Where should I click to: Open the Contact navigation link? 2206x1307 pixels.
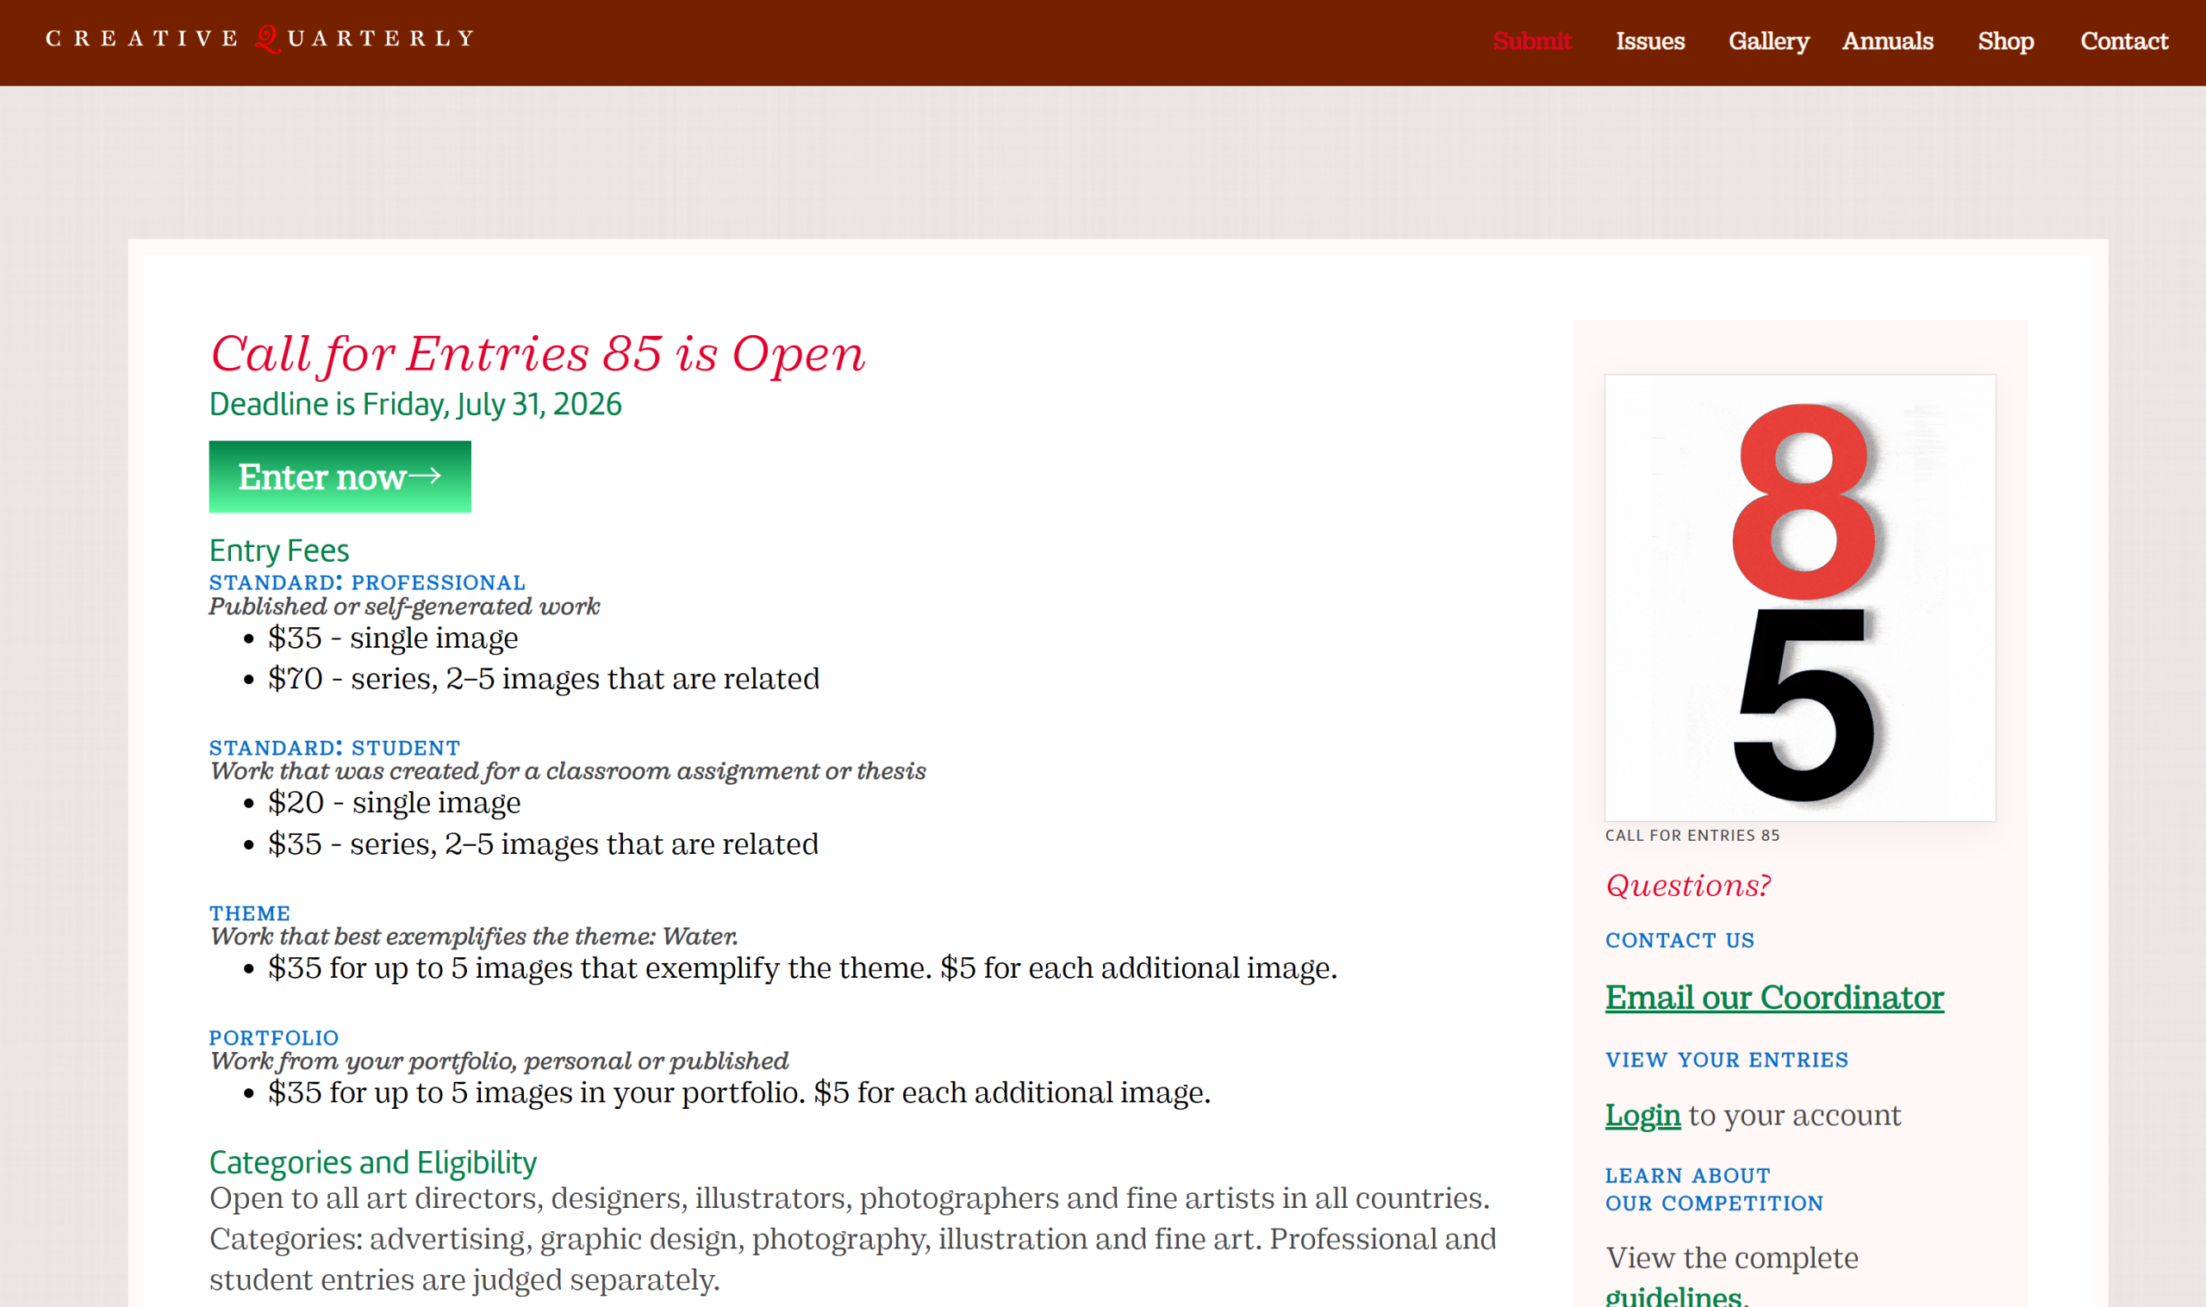coord(2123,41)
